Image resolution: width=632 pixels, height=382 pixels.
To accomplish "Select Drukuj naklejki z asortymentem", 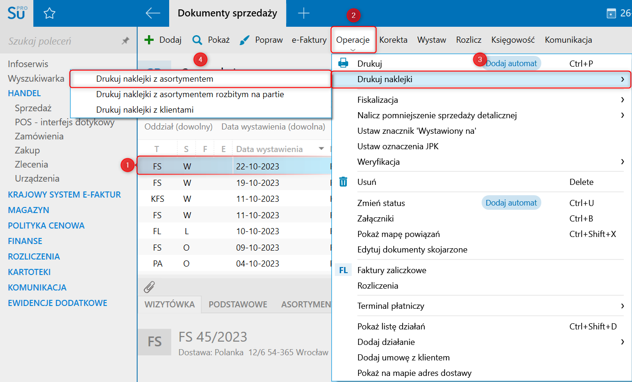I will 201,79.
